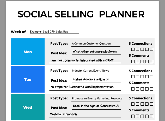Image resolution: width=165 pixels, height=121 pixels.
Task: Edit Tuesday Post Type field
Action: (96, 71)
